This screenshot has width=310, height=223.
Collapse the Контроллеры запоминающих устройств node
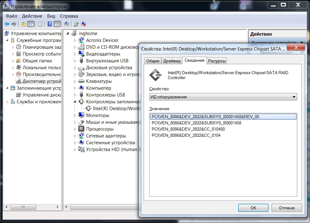[75, 102]
